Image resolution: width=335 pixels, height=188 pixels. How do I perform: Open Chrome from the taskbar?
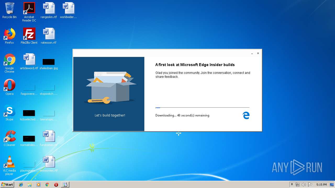(47, 185)
